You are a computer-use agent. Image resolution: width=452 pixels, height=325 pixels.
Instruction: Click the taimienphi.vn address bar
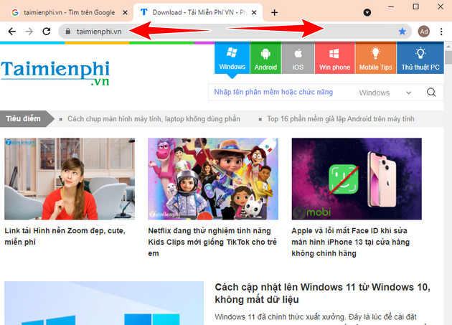[235, 31]
